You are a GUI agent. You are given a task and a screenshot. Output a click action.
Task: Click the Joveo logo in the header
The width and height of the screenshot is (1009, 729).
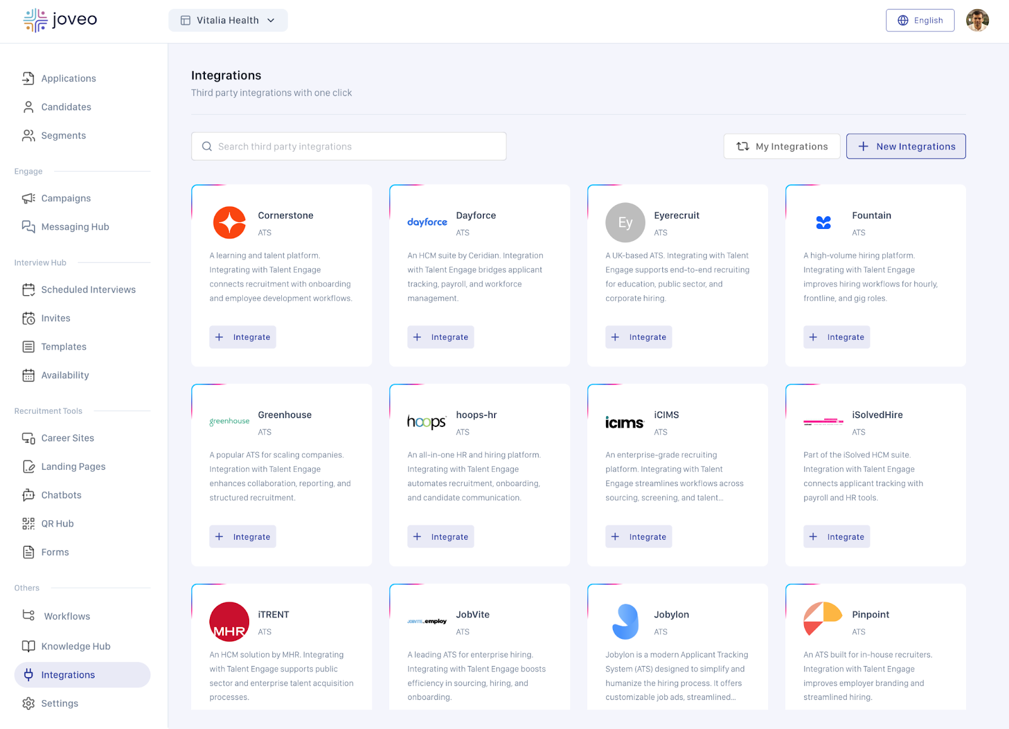[61, 20]
